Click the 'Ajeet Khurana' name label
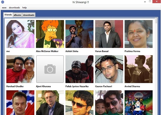Screen dimensions: 161x115 pyautogui.click(x=43, y=86)
